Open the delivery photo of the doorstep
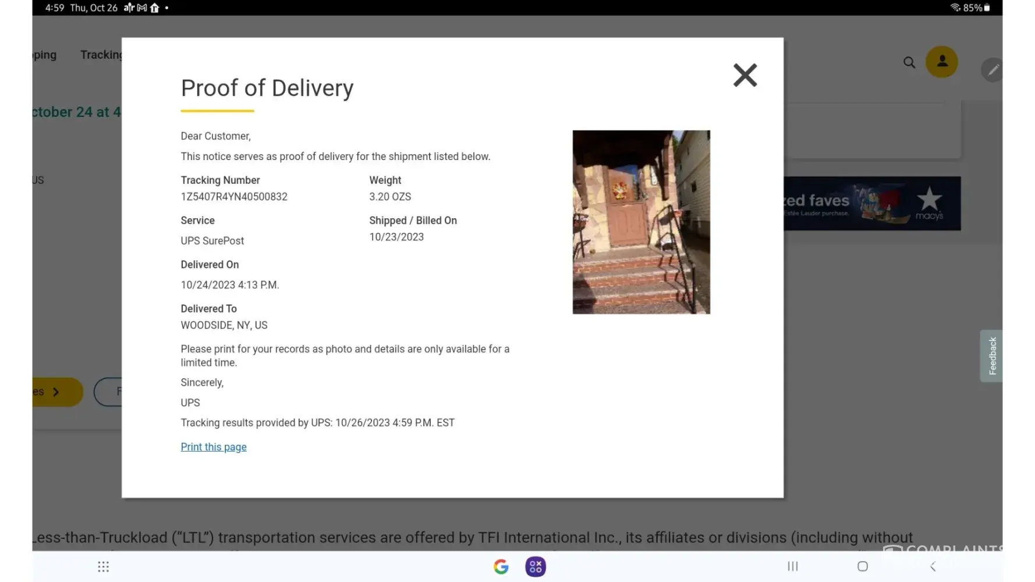The image size is (1035, 582). [x=641, y=222]
